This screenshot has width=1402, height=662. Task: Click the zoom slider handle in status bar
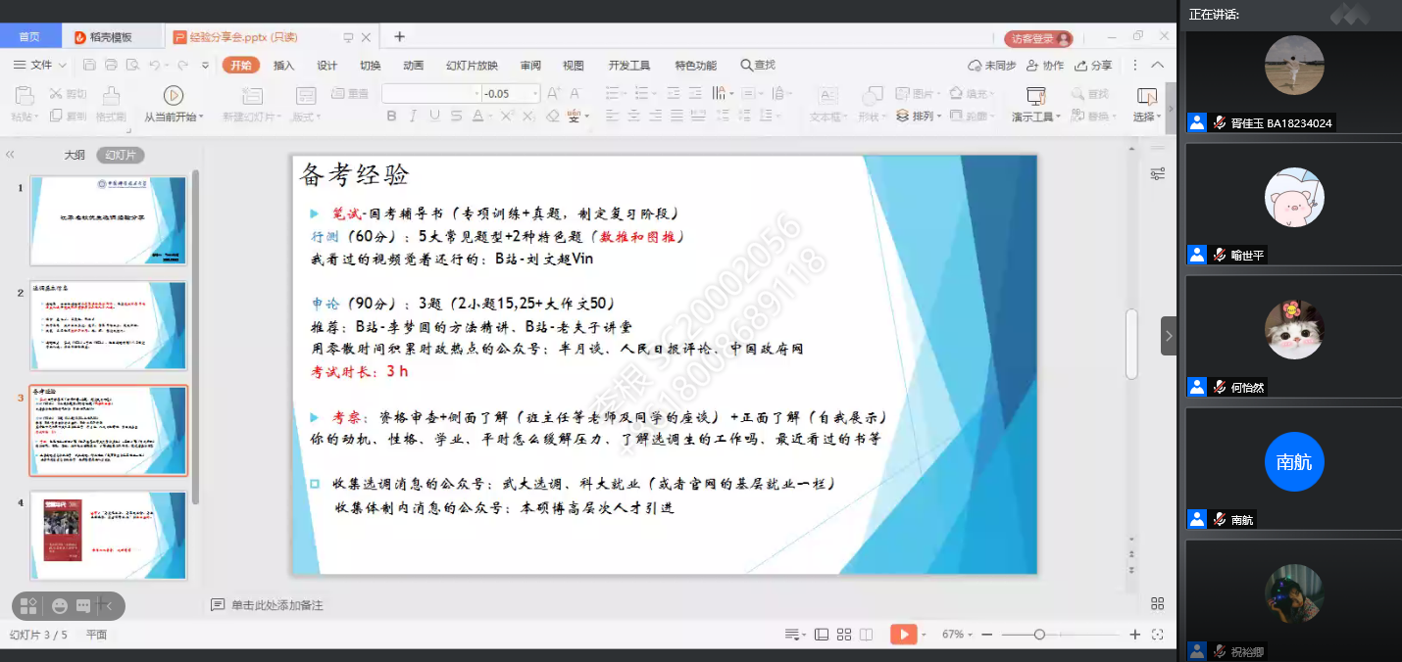point(1039,635)
